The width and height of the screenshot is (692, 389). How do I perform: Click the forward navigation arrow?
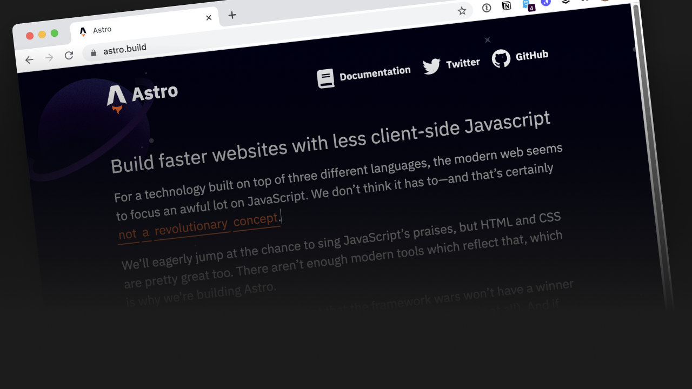point(49,57)
